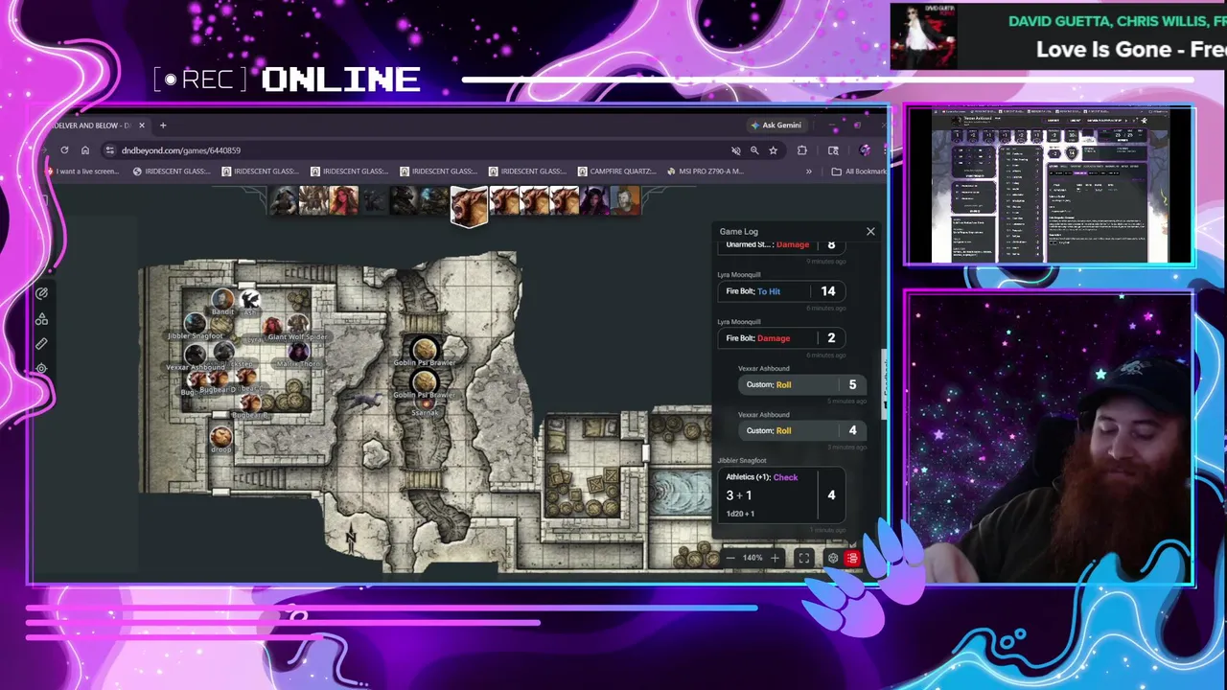
Task: Close the Game Log panel
Action: click(870, 231)
